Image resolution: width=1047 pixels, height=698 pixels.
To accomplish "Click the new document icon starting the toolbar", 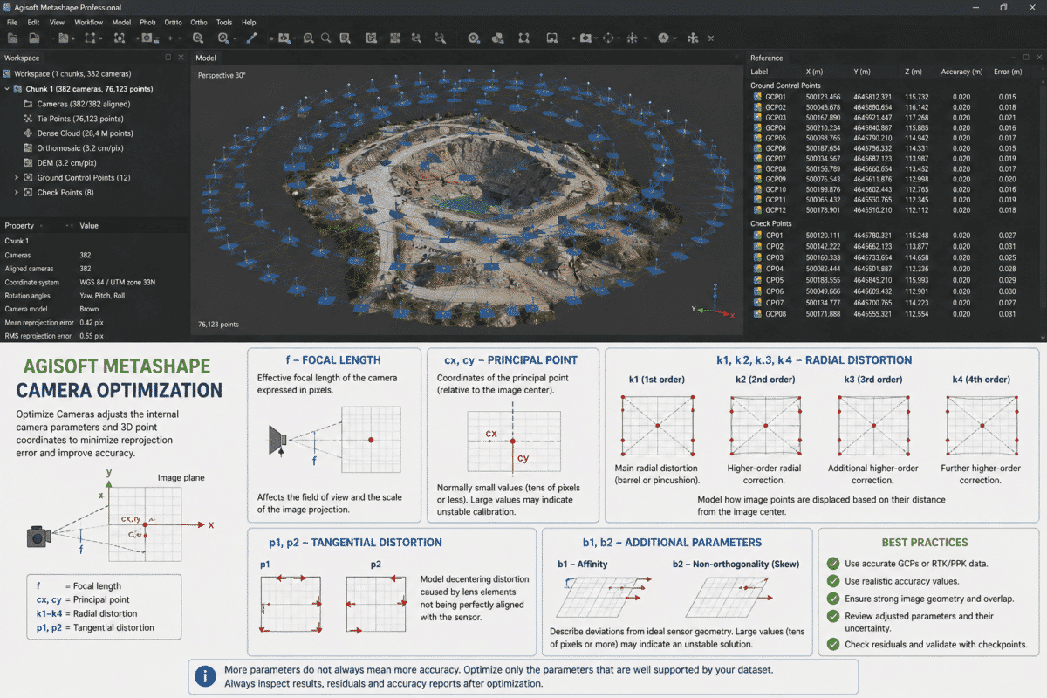I will pyautogui.click(x=12, y=38).
